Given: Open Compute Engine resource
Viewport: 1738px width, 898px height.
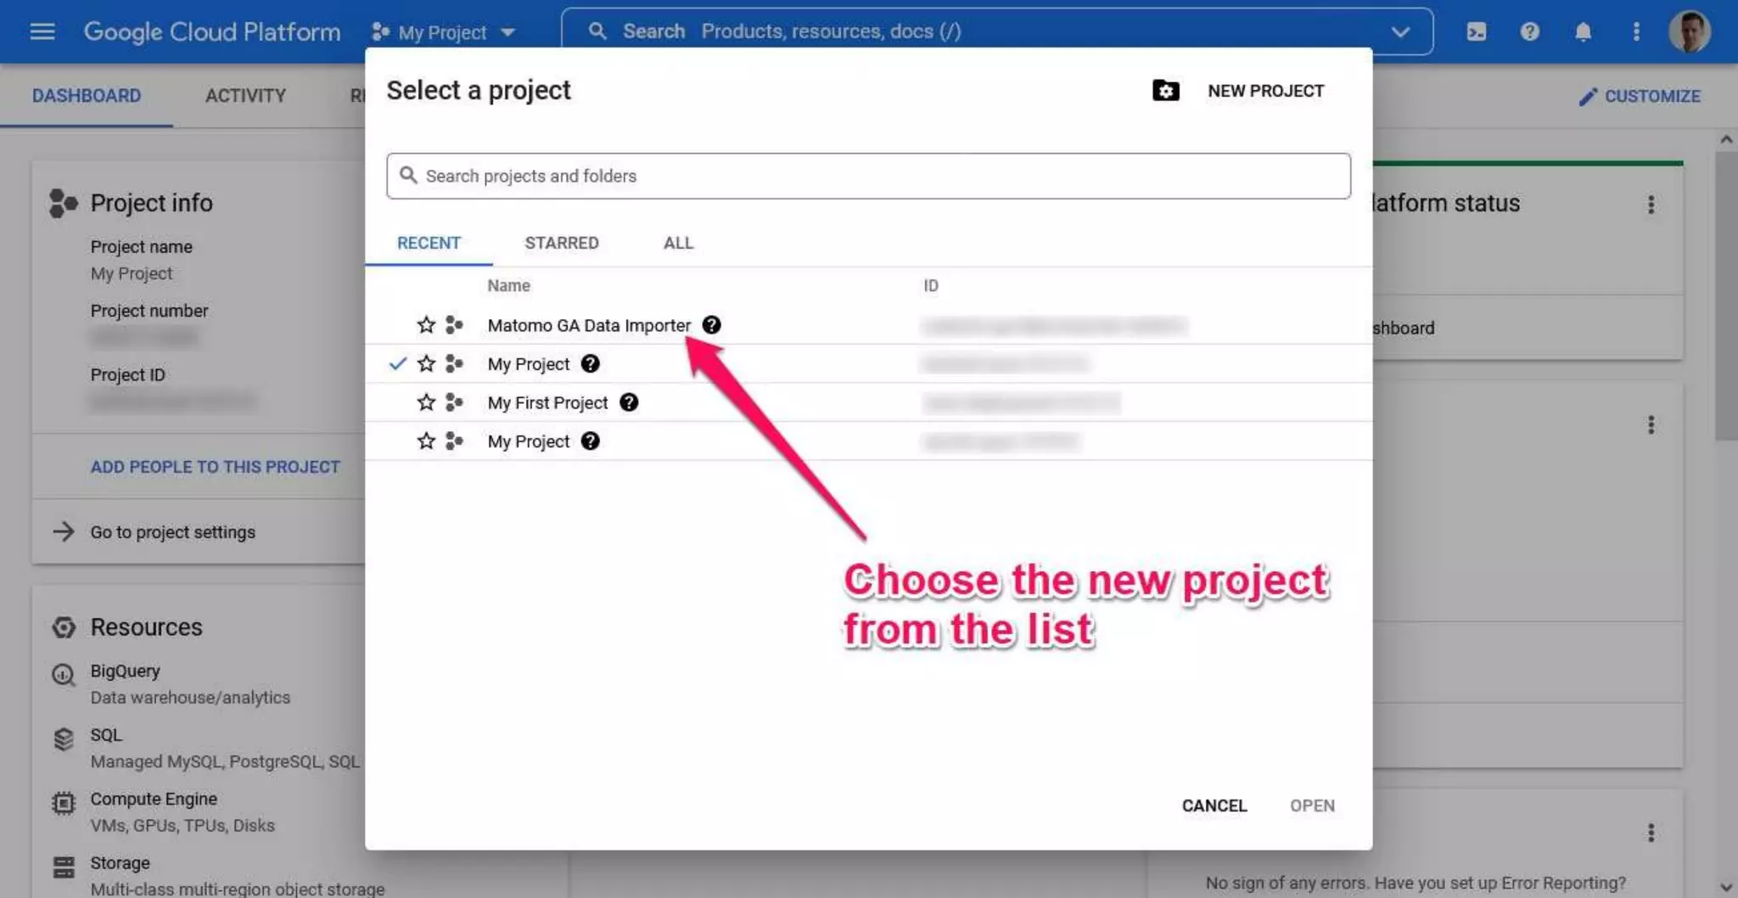Looking at the screenshot, I should point(154,799).
